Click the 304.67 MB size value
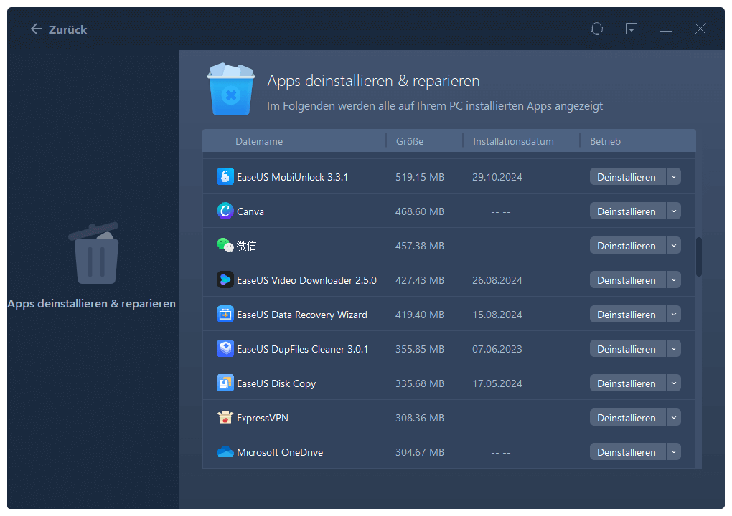 coord(420,453)
